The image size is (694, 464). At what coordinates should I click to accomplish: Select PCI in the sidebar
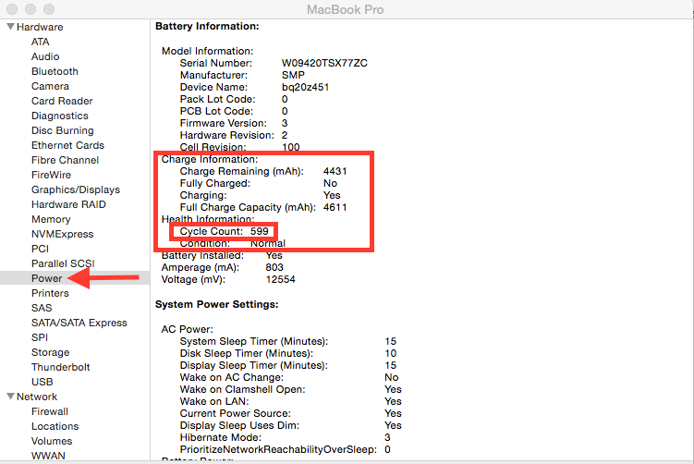(41, 249)
